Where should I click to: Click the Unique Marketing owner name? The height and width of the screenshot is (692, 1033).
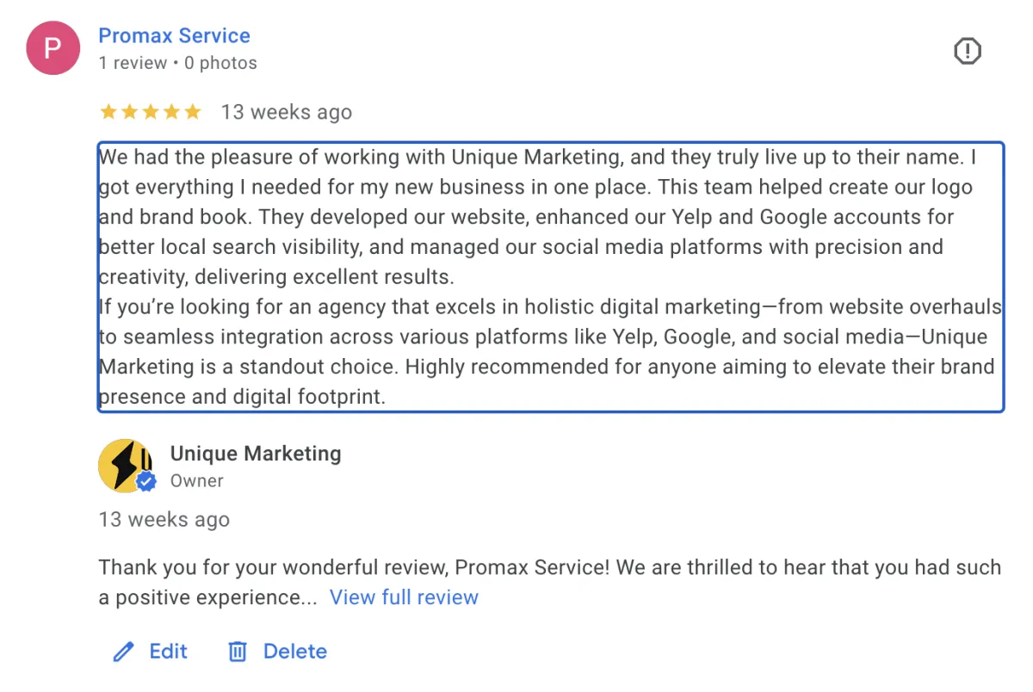coord(256,454)
